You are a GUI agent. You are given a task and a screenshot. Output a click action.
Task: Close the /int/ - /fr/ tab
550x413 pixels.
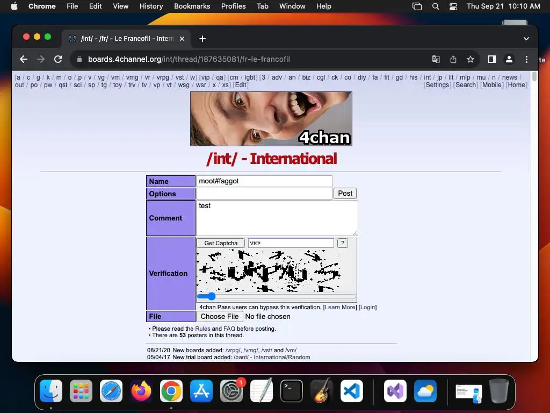tap(182, 39)
